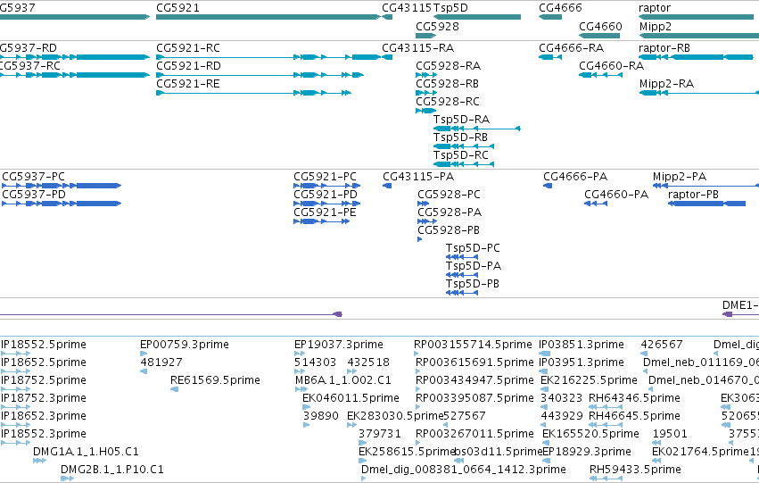Select transcript CG5928-RB
This screenshot has height=483, width=759.
[447, 84]
